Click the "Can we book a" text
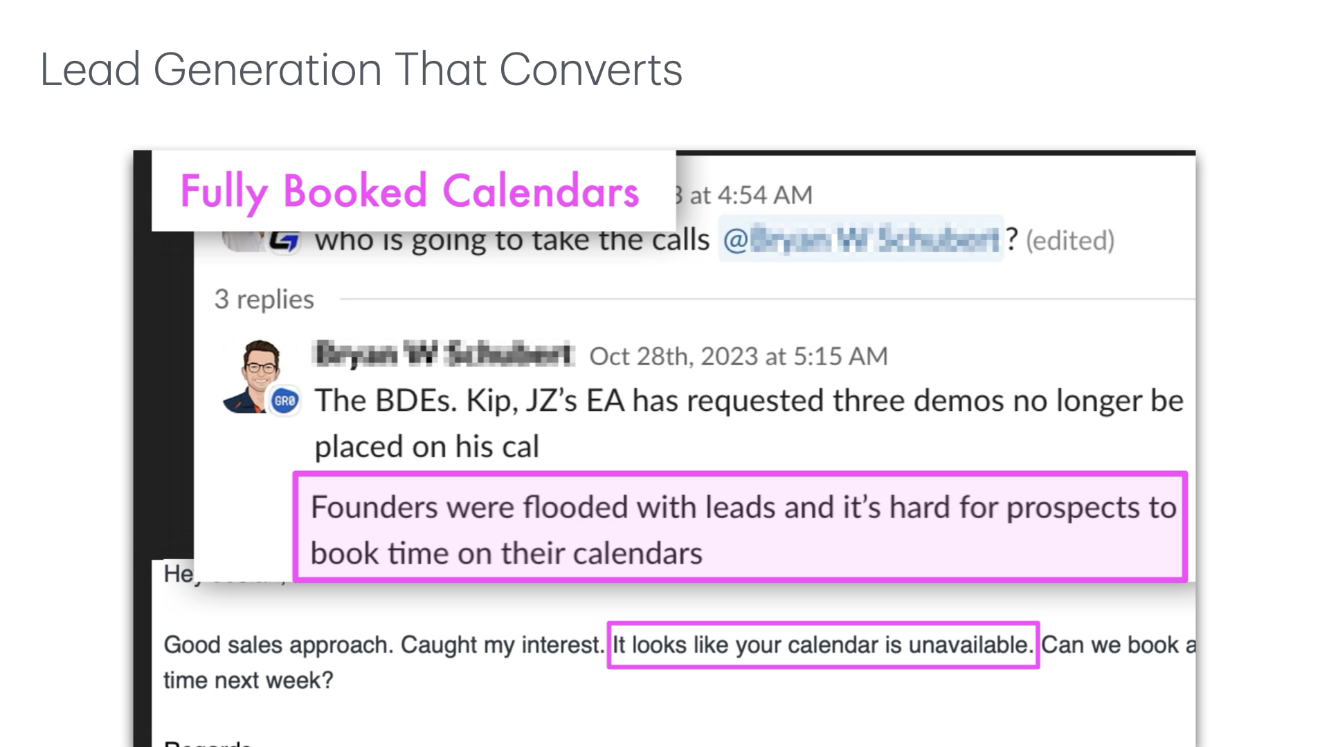The width and height of the screenshot is (1329, 747). [1117, 645]
